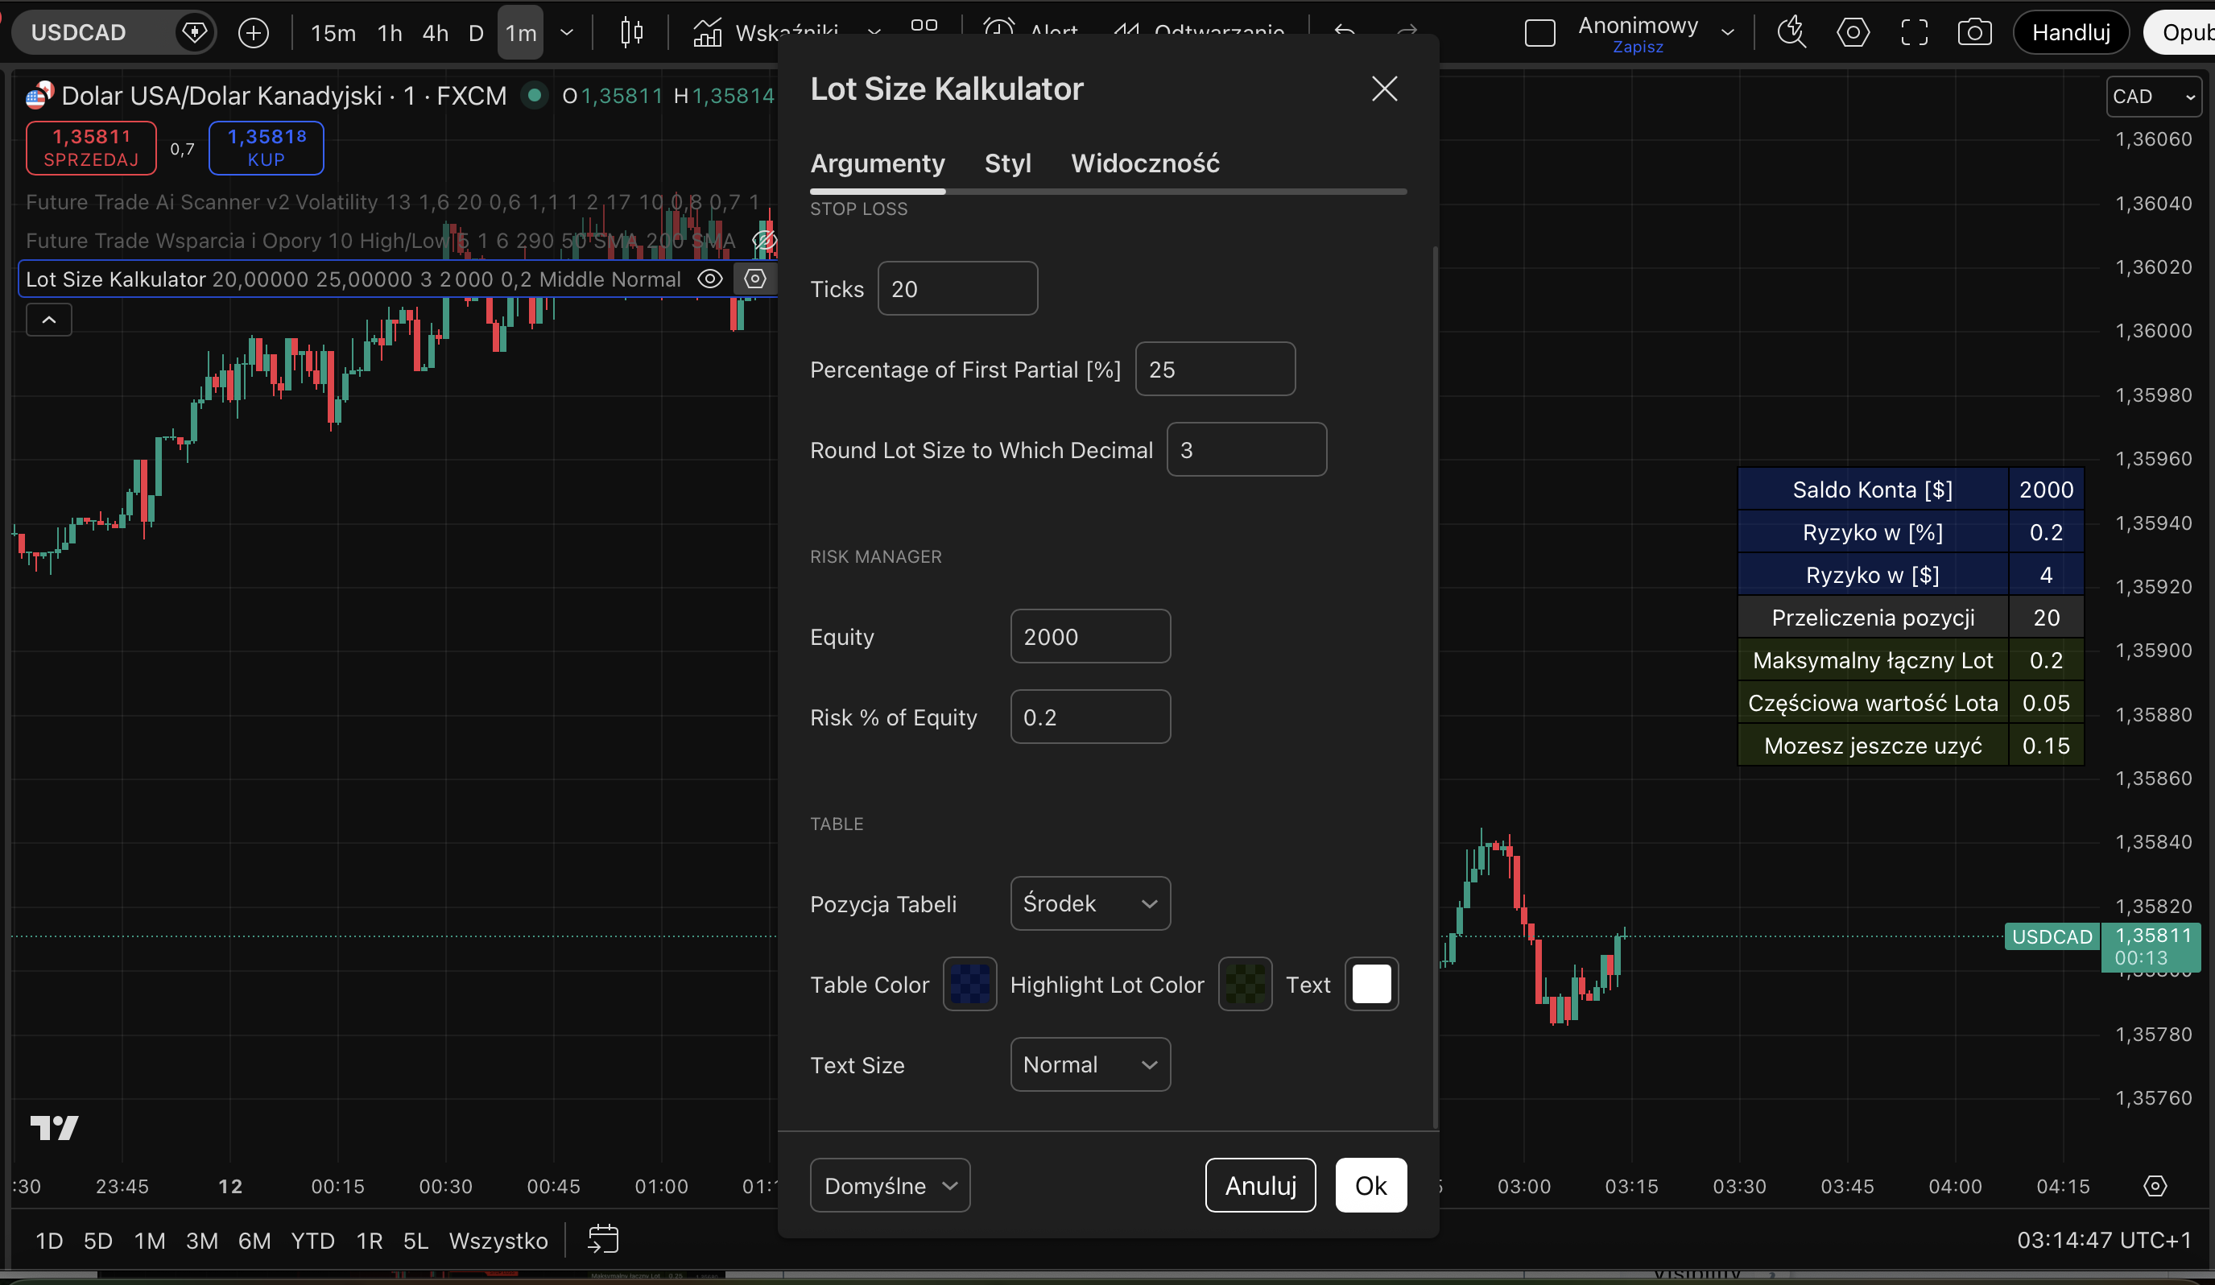Expand the Text Size dropdown
The height and width of the screenshot is (1285, 2215).
click(1090, 1064)
